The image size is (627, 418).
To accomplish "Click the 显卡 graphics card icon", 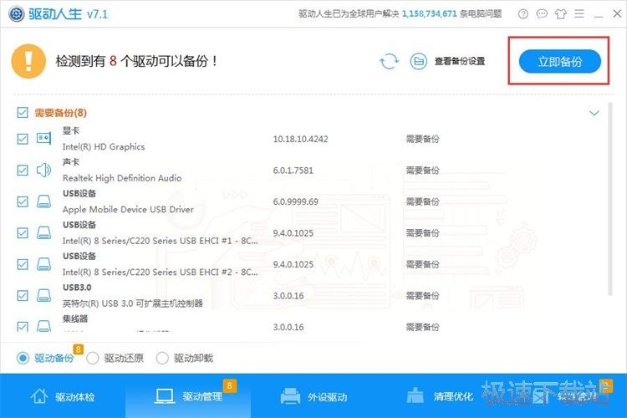I will pos(43,139).
